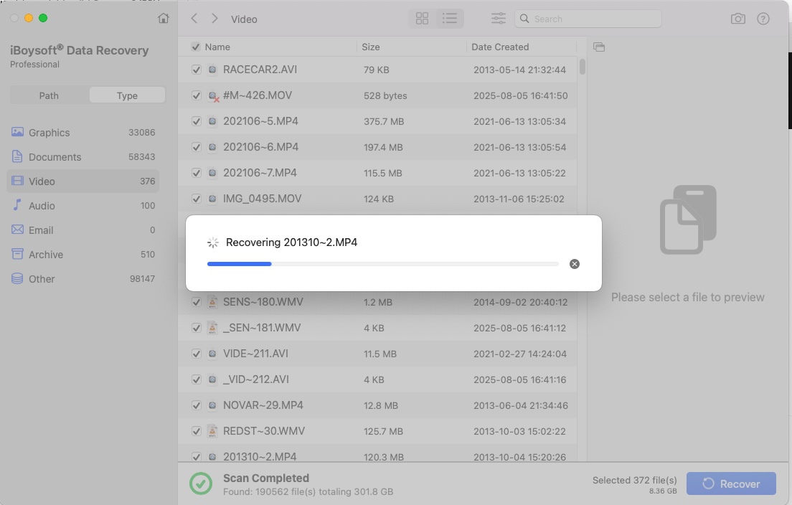Switch to list view layout
The image size is (792, 505).
click(450, 19)
